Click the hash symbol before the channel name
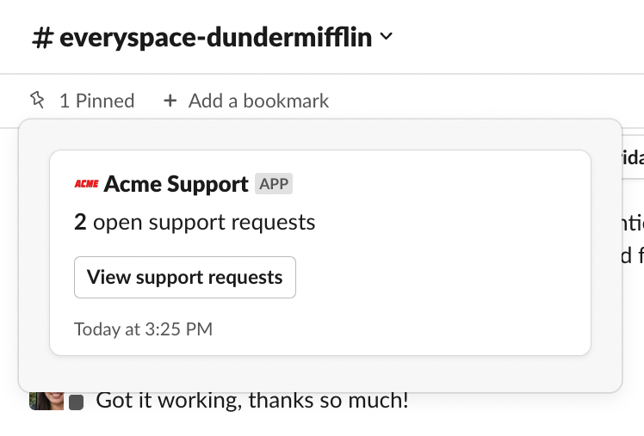This screenshot has height=436, width=644. pyautogui.click(x=42, y=37)
